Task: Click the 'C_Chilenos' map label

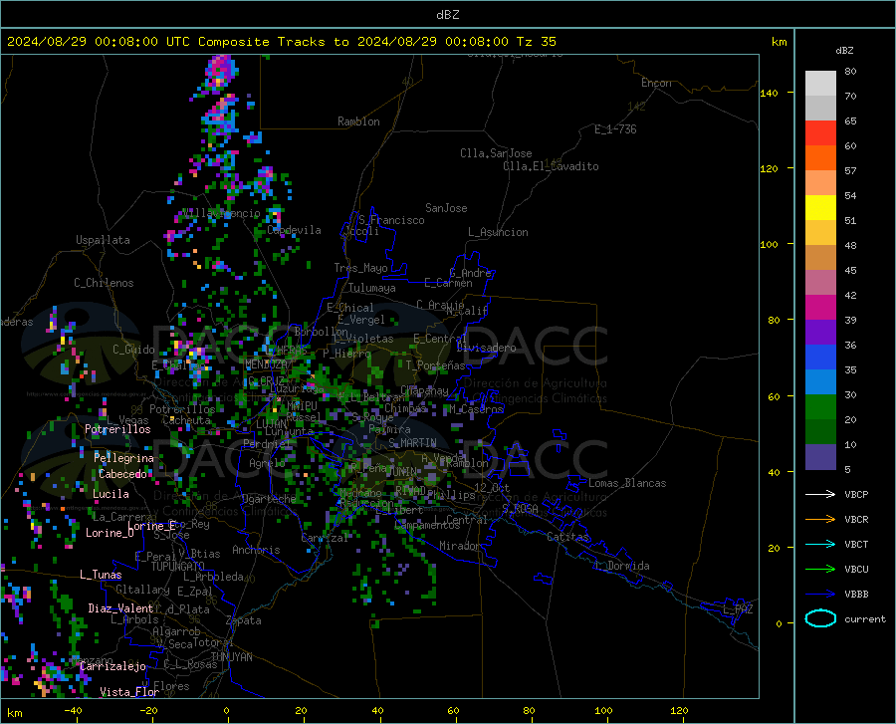Action: [x=104, y=283]
